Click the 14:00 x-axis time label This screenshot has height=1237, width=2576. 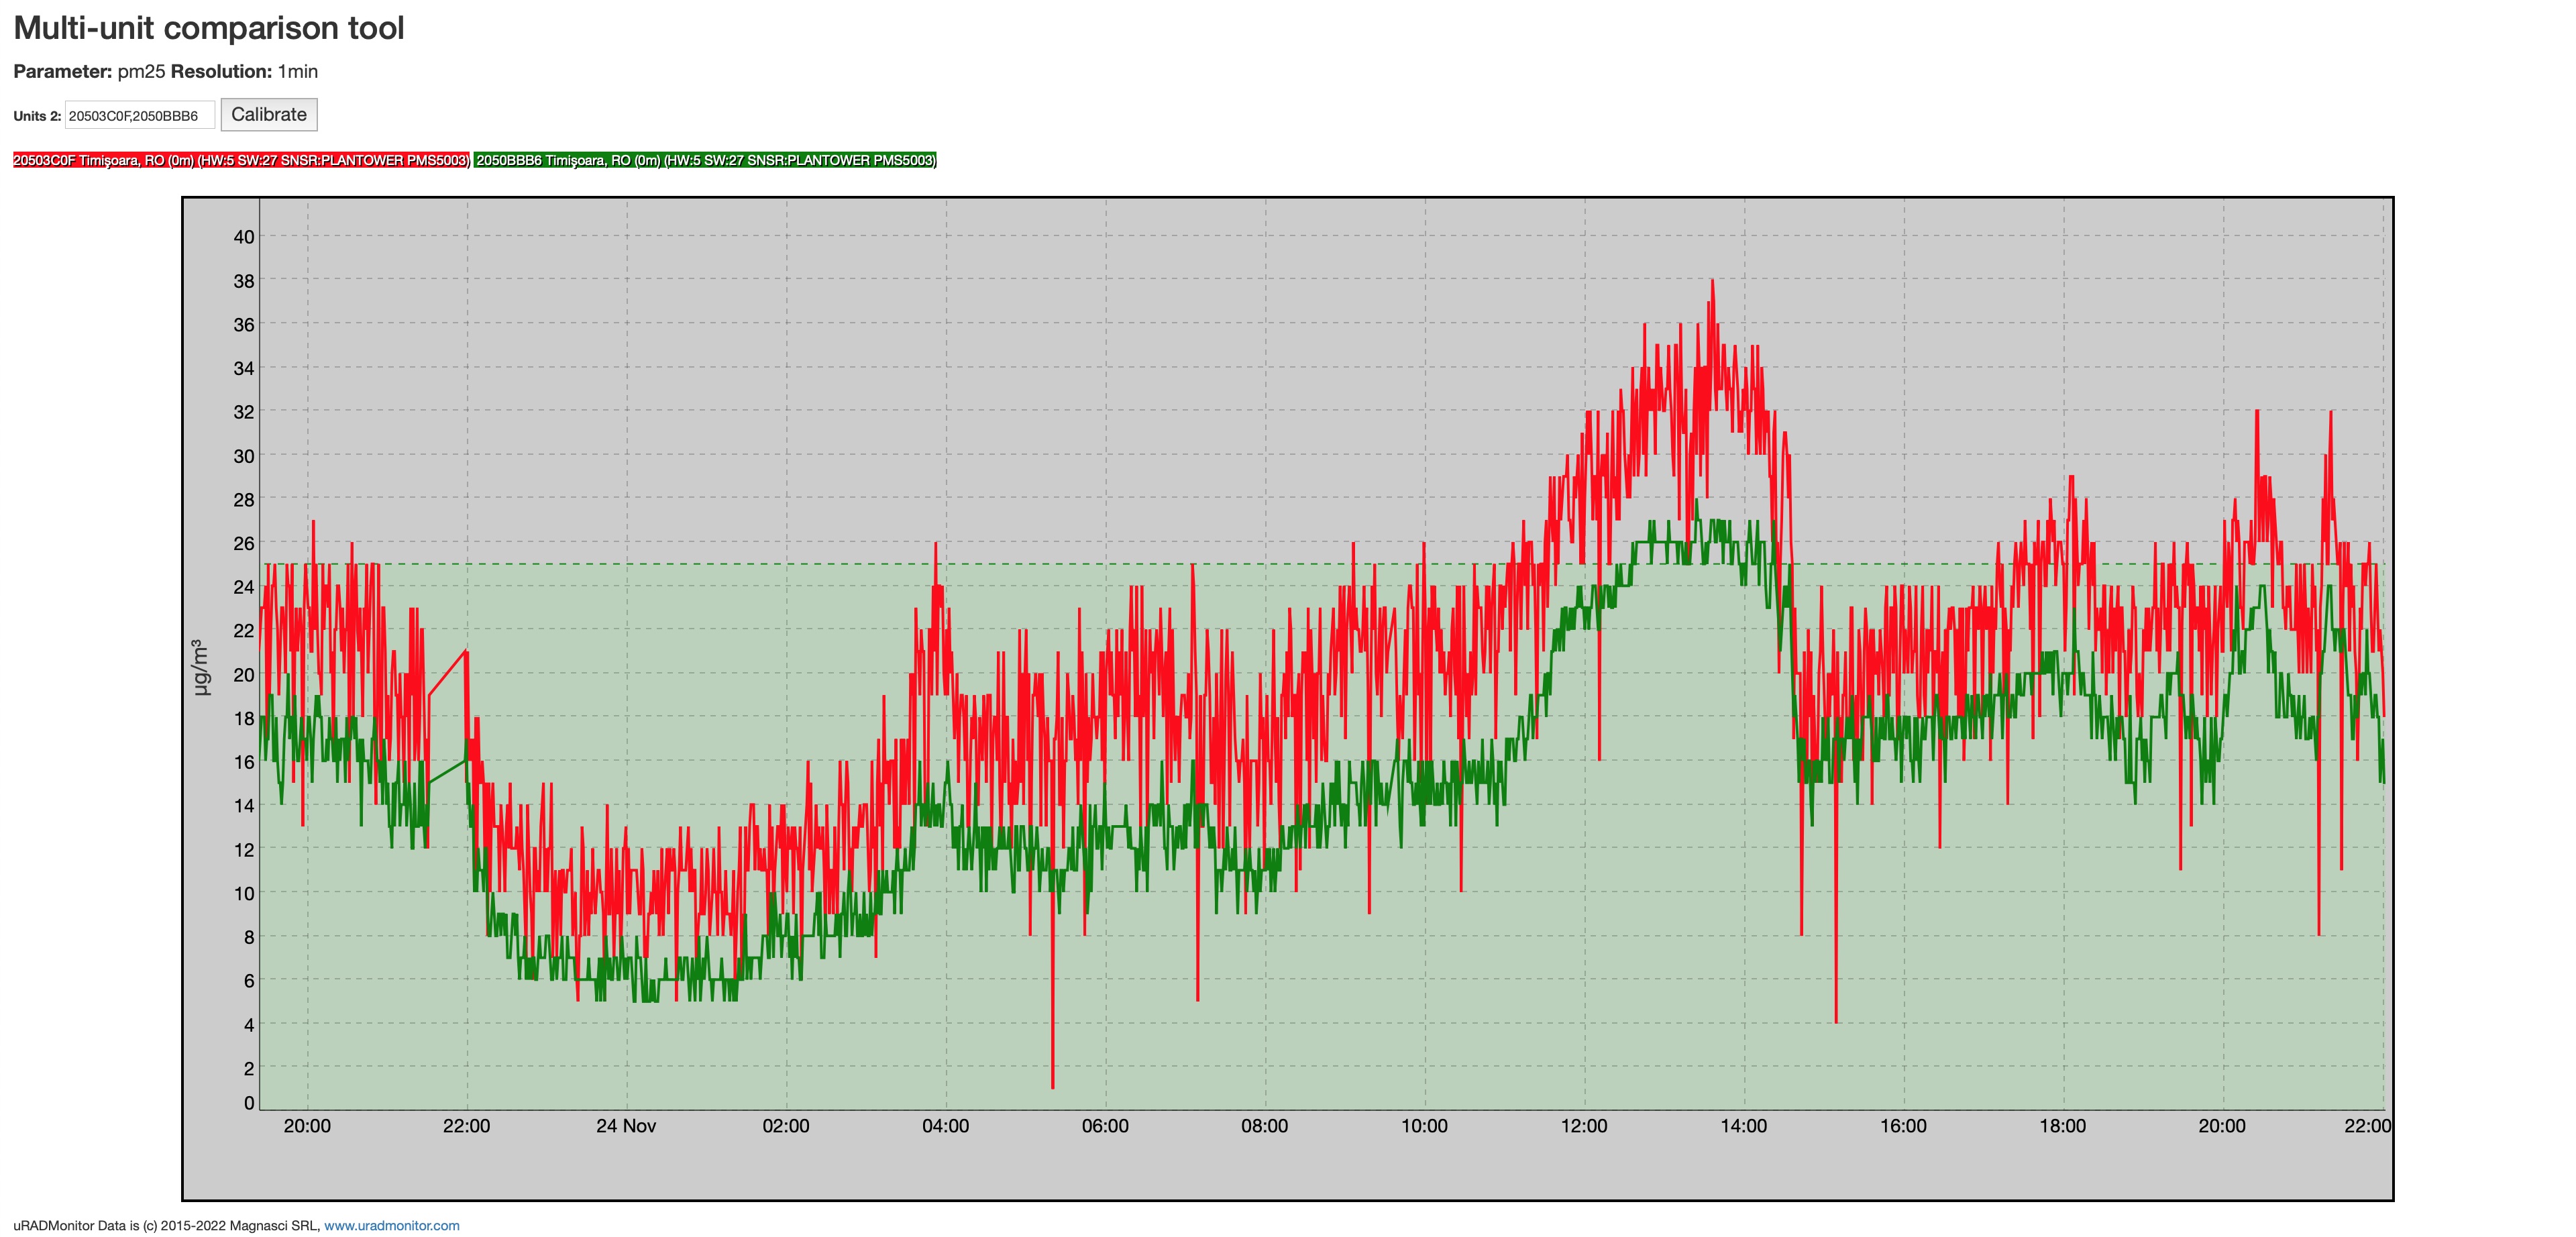[x=1743, y=1126]
